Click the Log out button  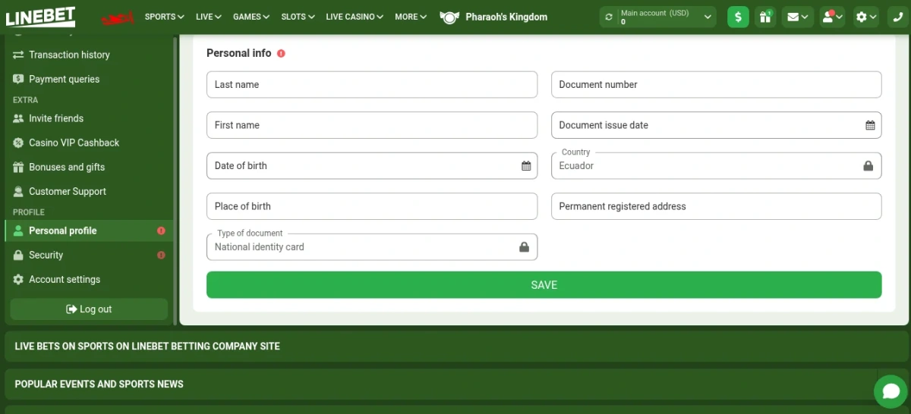click(89, 309)
